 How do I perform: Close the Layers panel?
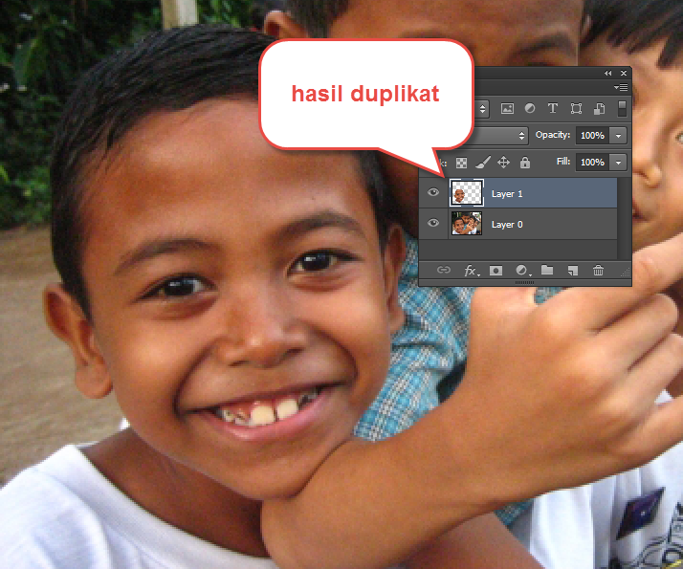click(x=624, y=73)
